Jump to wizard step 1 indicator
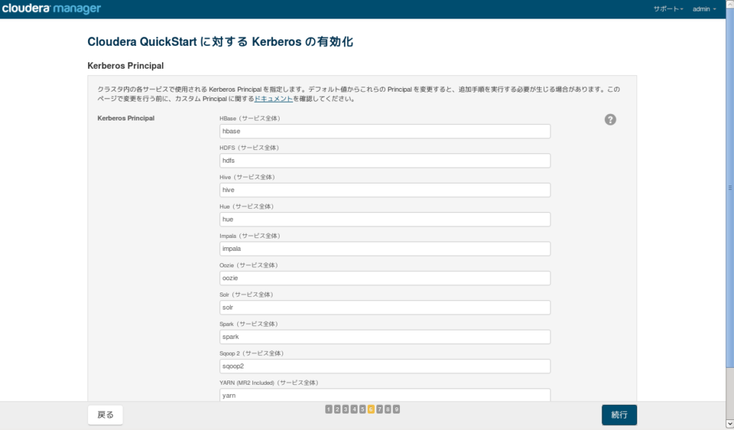734x430 pixels. click(x=328, y=409)
